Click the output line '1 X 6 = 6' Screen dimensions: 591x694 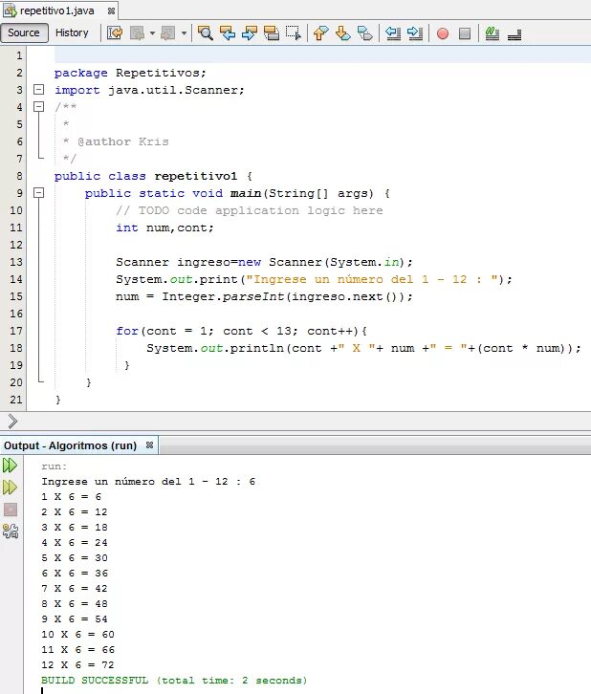72,496
